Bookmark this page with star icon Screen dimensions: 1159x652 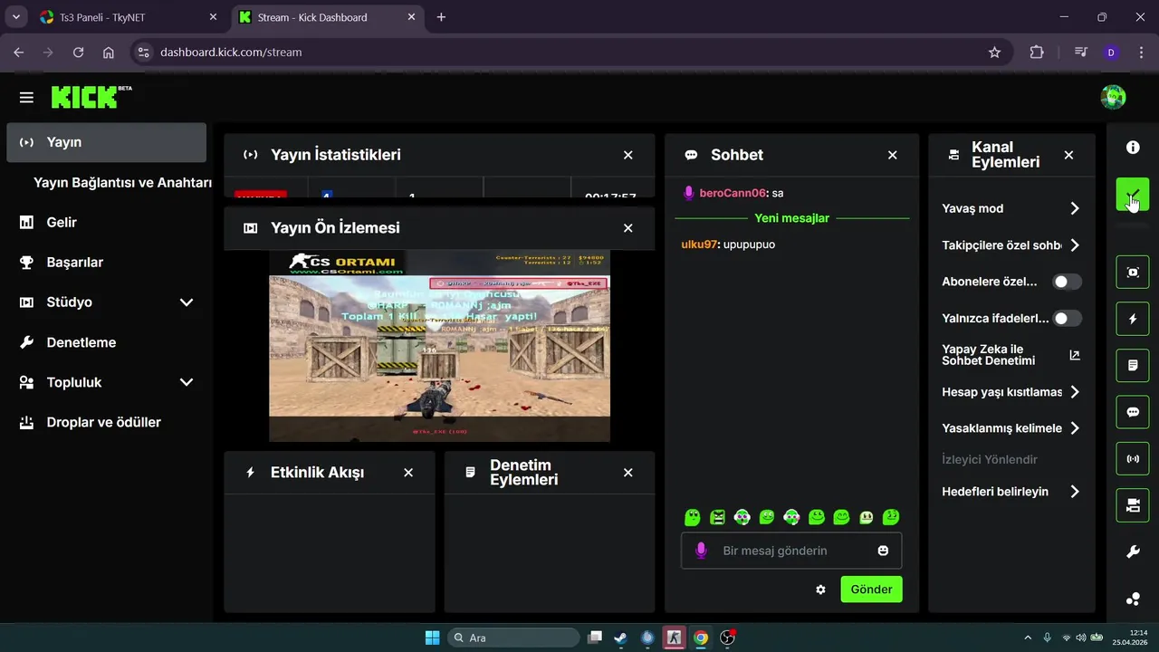click(994, 53)
